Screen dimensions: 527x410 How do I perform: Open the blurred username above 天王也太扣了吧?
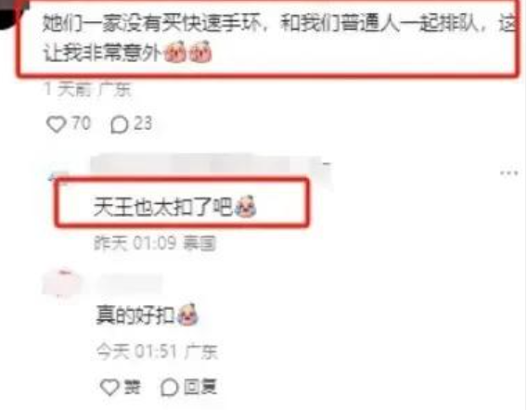pyautogui.click(x=211, y=165)
